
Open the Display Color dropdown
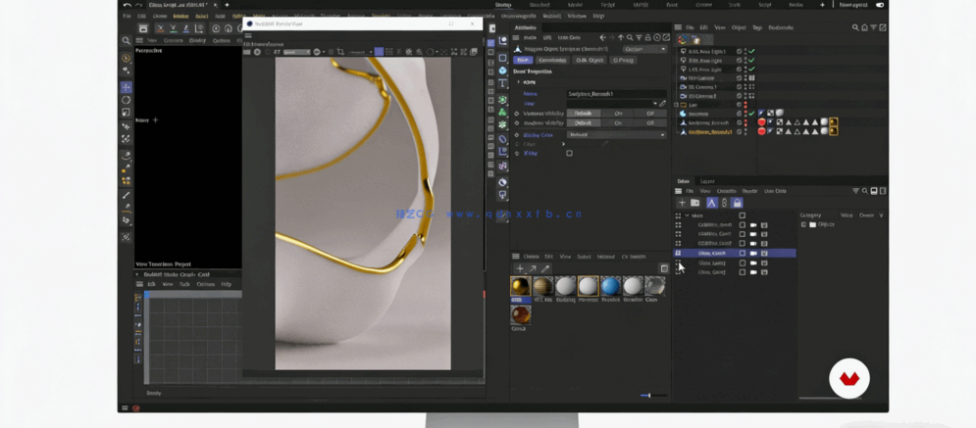click(617, 134)
